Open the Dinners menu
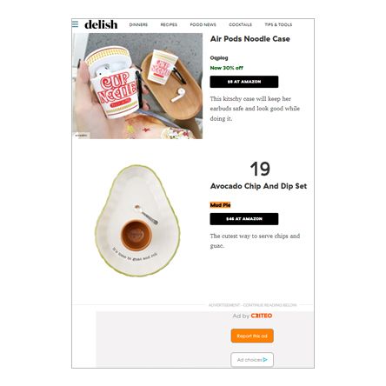 pos(138,25)
